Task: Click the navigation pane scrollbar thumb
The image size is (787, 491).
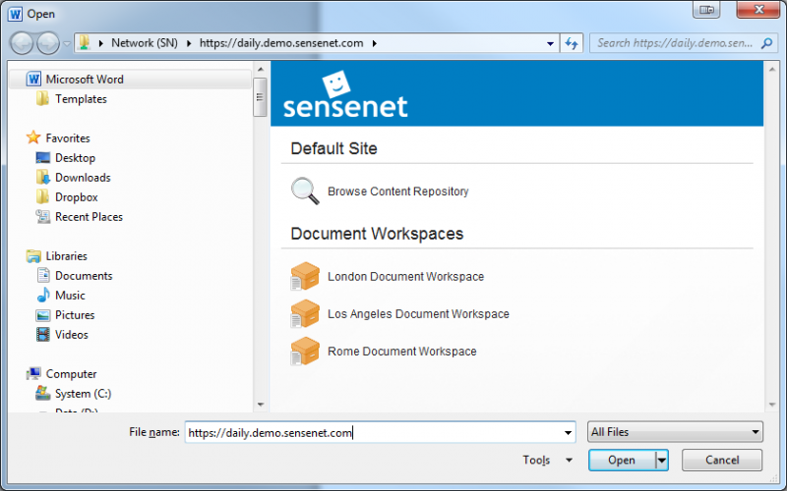Action: (260, 97)
